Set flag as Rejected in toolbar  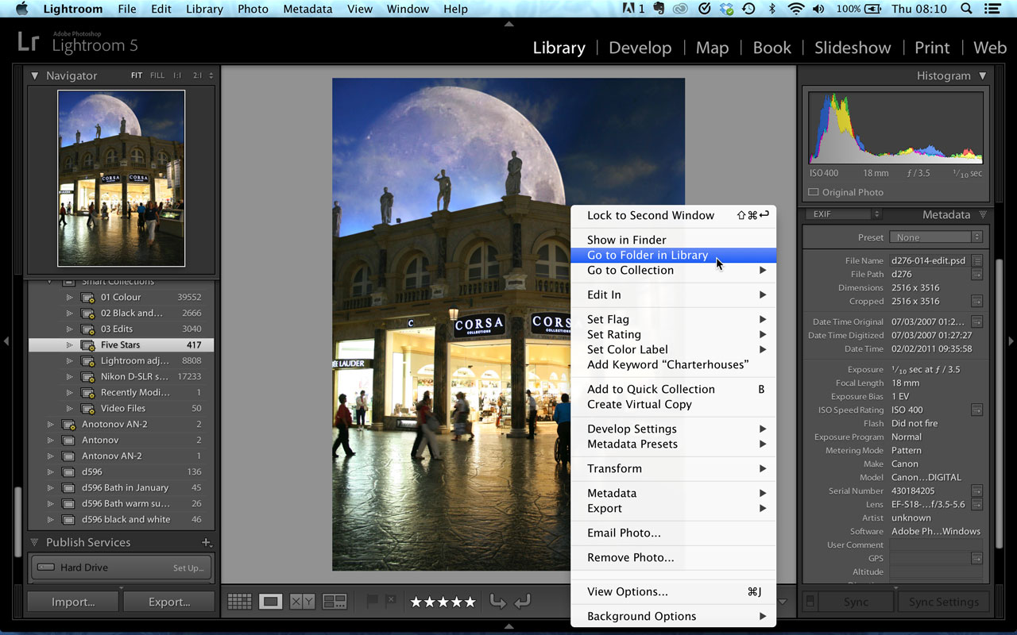[x=390, y=602]
